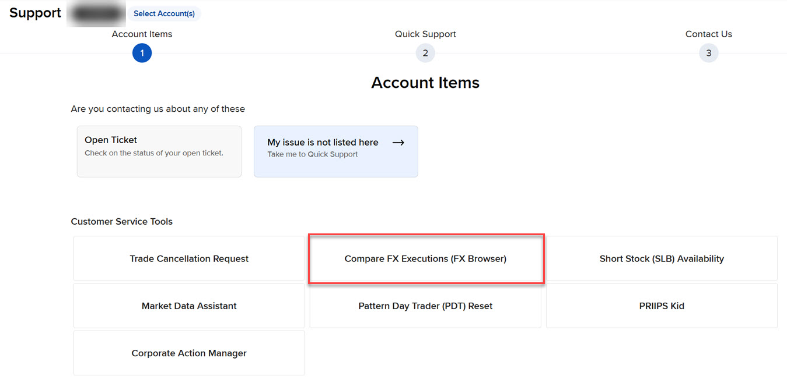Viewport: 787px width, 383px height.
Task: Expand the account selection control
Action: pos(164,13)
